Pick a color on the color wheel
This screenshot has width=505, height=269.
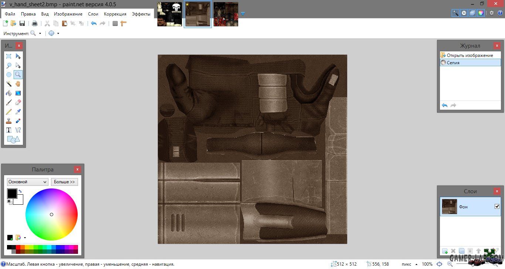pyautogui.click(x=51, y=214)
